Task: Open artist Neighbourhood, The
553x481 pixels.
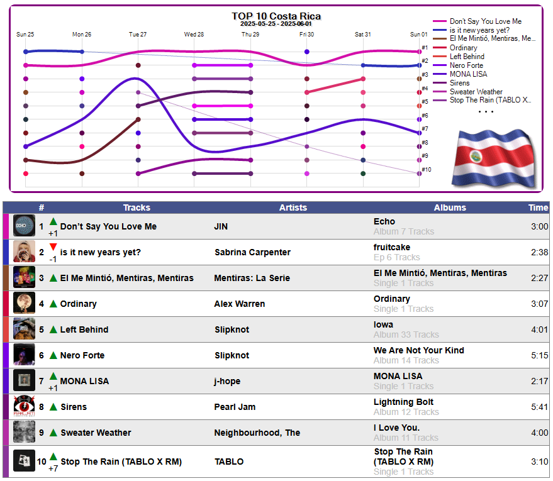Action: [257, 433]
